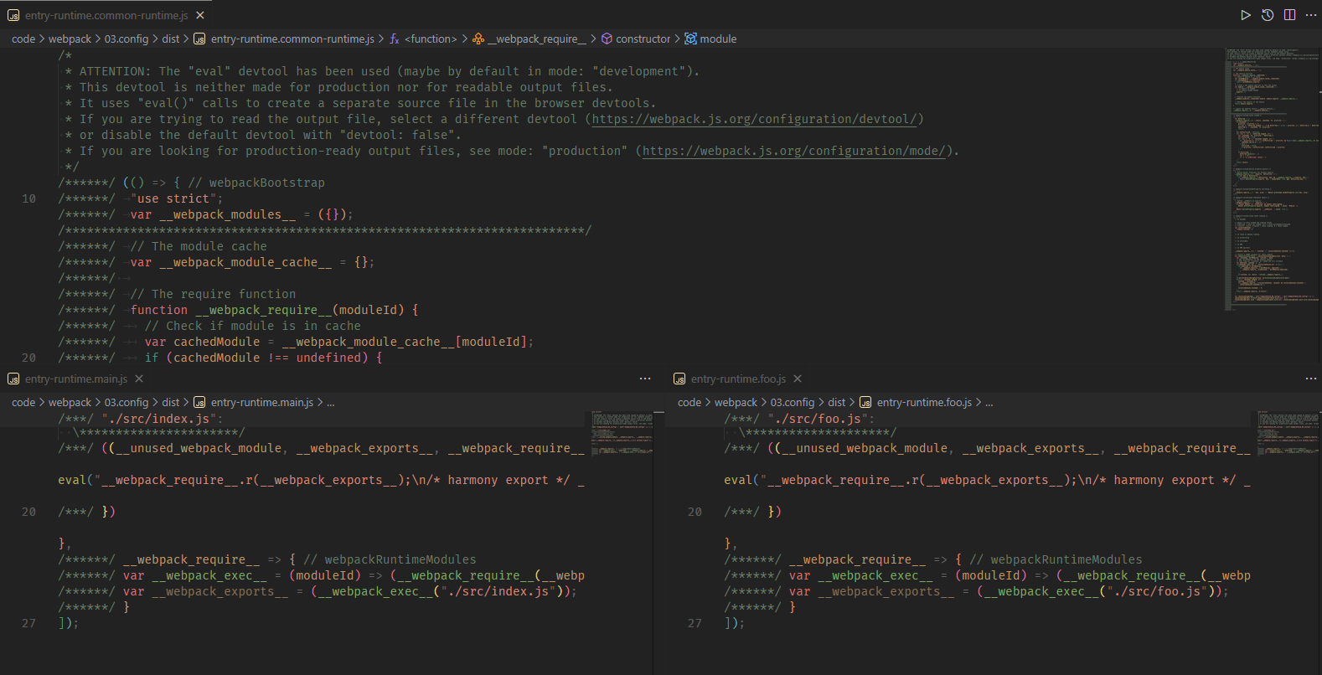Open 'dist' breadcrumb in foo.js editor
Image resolution: width=1322 pixels, height=675 pixels.
point(837,402)
